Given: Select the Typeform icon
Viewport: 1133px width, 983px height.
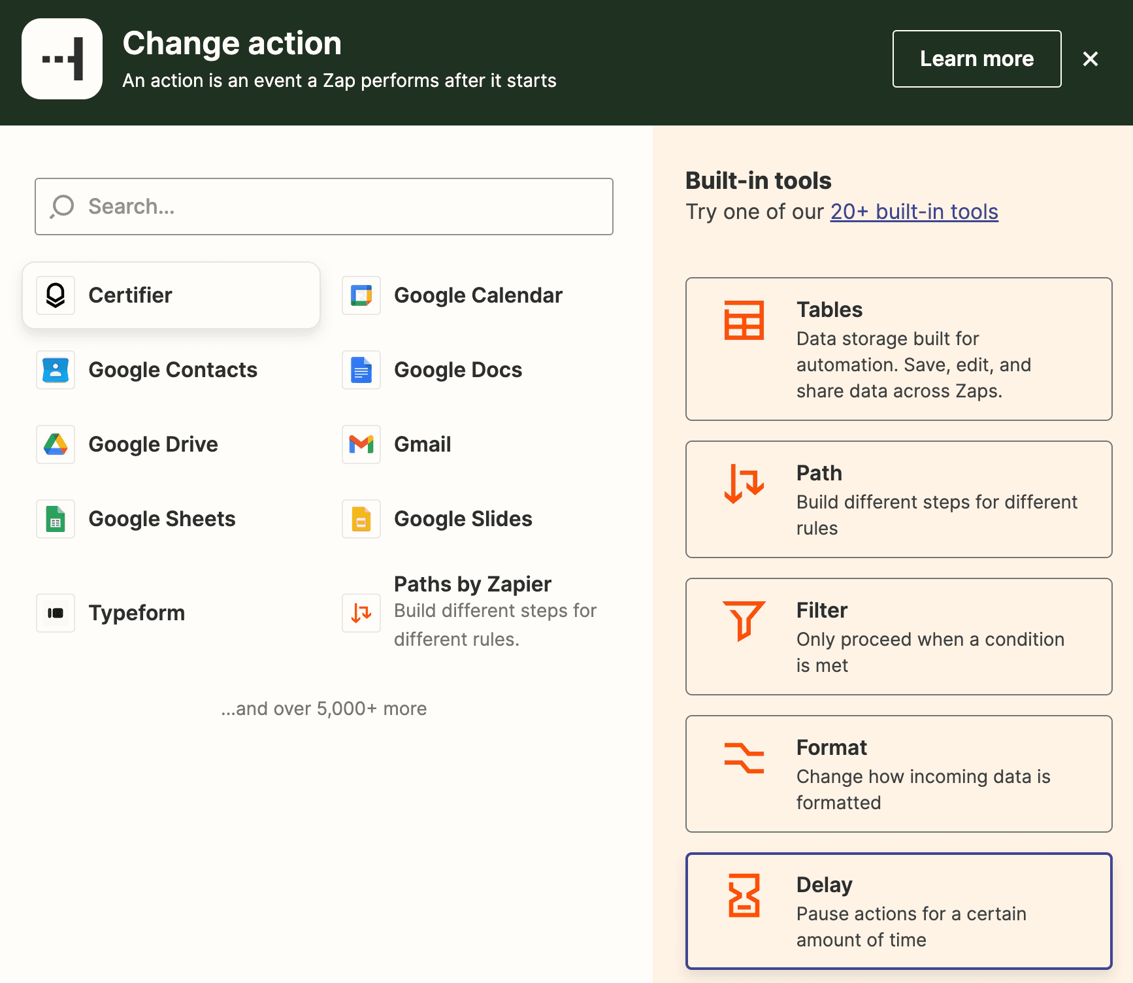Looking at the screenshot, I should pyautogui.click(x=56, y=613).
